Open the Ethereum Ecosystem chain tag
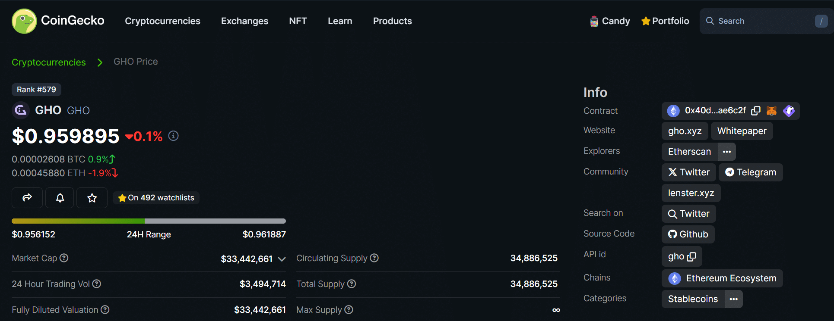 (x=722, y=278)
